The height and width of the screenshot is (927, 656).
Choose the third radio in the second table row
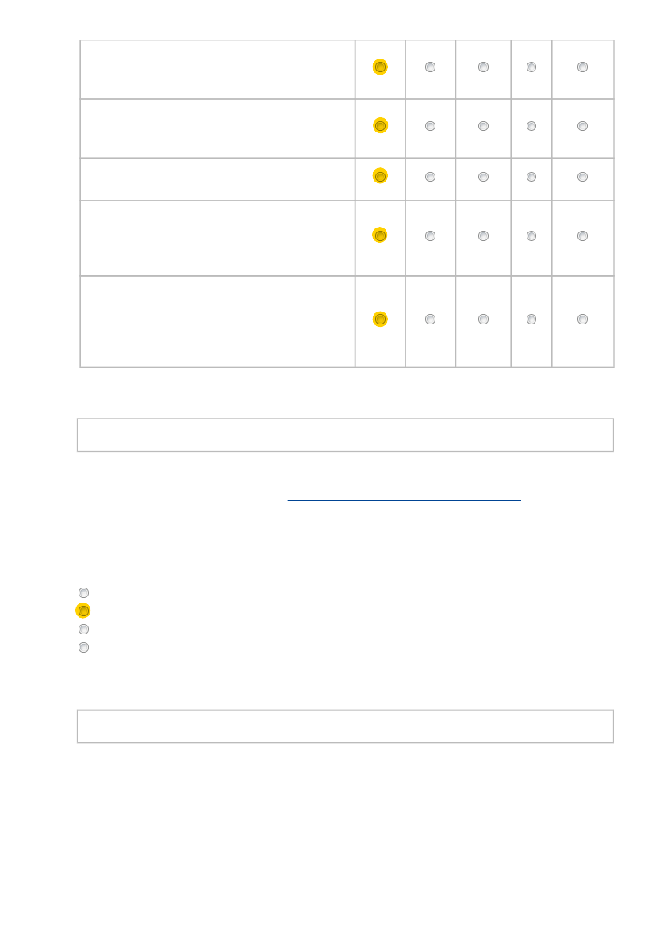(x=483, y=126)
